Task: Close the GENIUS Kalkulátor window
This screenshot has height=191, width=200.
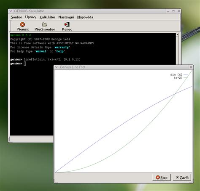Action: [x=178, y=11]
